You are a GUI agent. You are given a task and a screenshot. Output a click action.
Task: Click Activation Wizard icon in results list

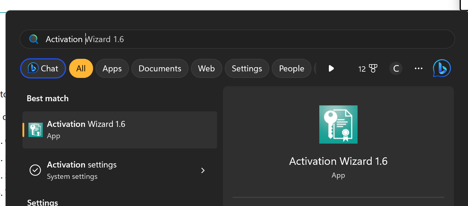pyautogui.click(x=36, y=130)
